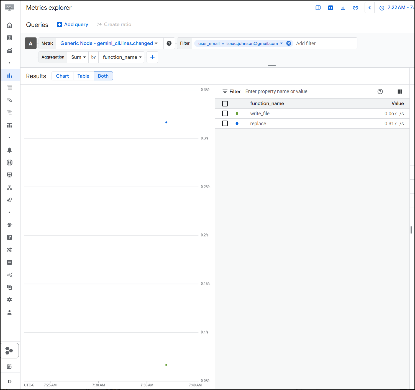Open the code editor icon in header

click(x=331, y=8)
